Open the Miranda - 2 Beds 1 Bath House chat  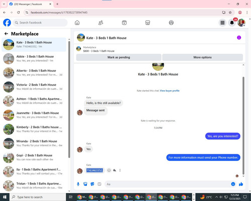pos(34,143)
